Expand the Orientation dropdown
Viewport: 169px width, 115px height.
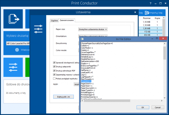coord(93,36)
